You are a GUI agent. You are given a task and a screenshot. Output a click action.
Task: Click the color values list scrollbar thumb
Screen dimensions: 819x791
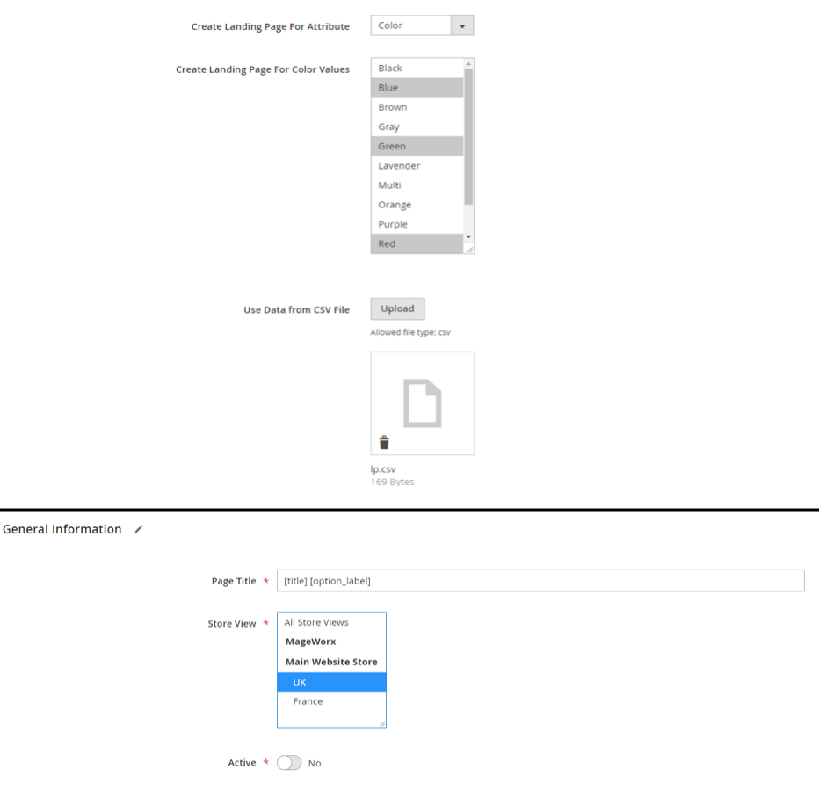pos(468,136)
